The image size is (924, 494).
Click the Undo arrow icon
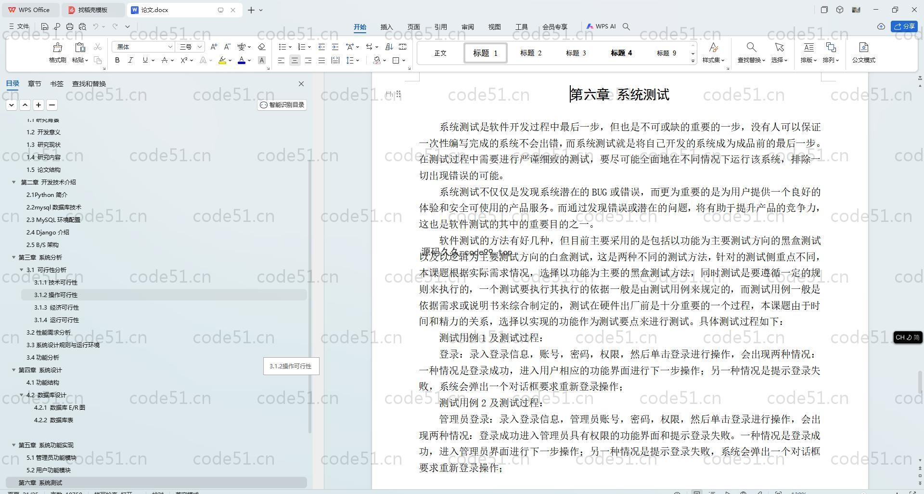click(x=96, y=26)
